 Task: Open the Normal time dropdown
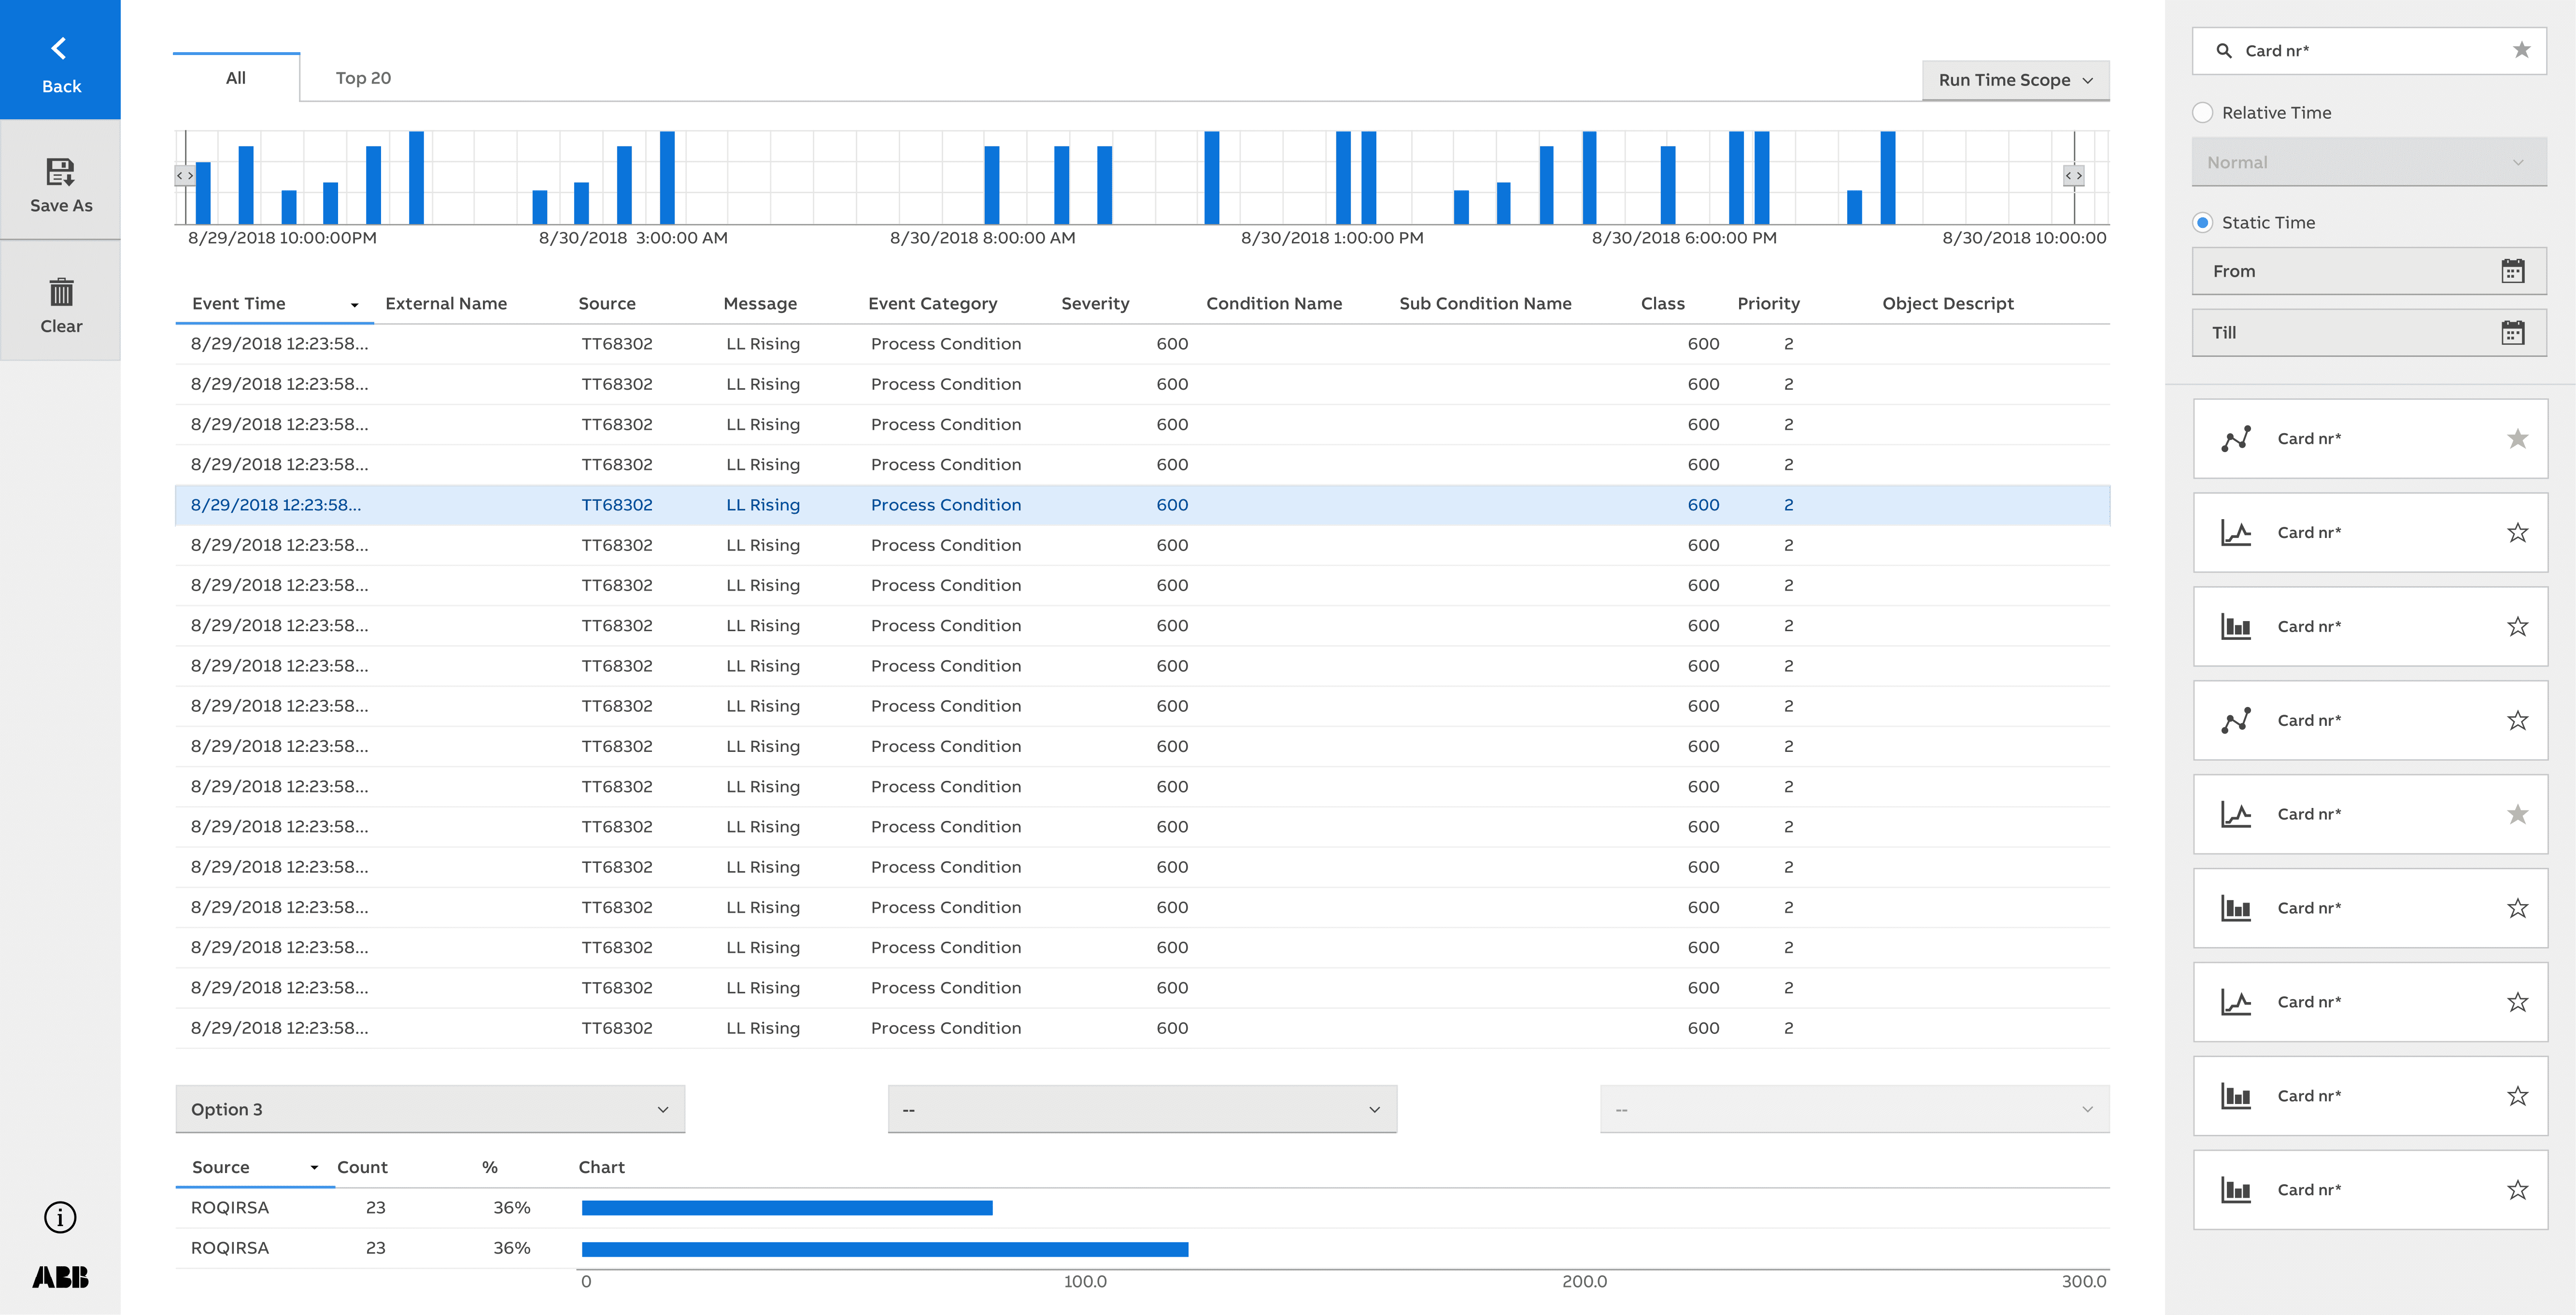click(2368, 162)
